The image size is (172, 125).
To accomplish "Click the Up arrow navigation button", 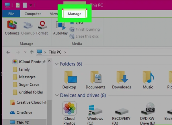I will (x=32, y=52).
